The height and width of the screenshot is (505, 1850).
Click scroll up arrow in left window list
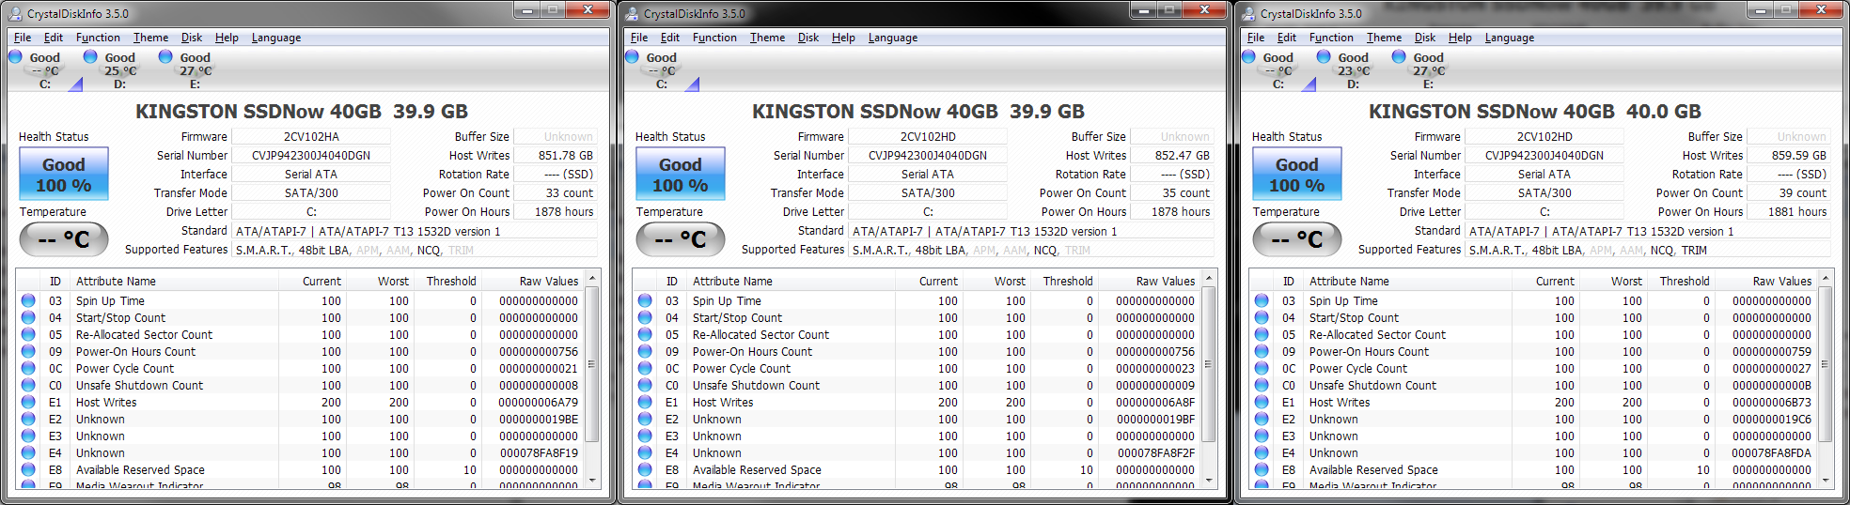(592, 279)
